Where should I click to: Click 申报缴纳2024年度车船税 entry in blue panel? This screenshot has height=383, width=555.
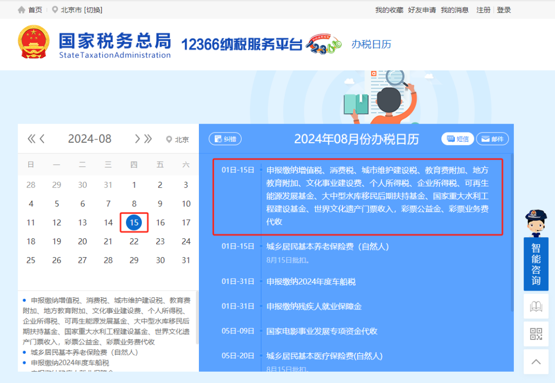[x=311, y=282]
